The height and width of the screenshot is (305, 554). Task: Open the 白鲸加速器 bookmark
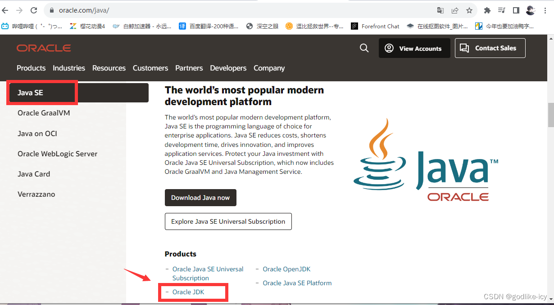[142, 26]
